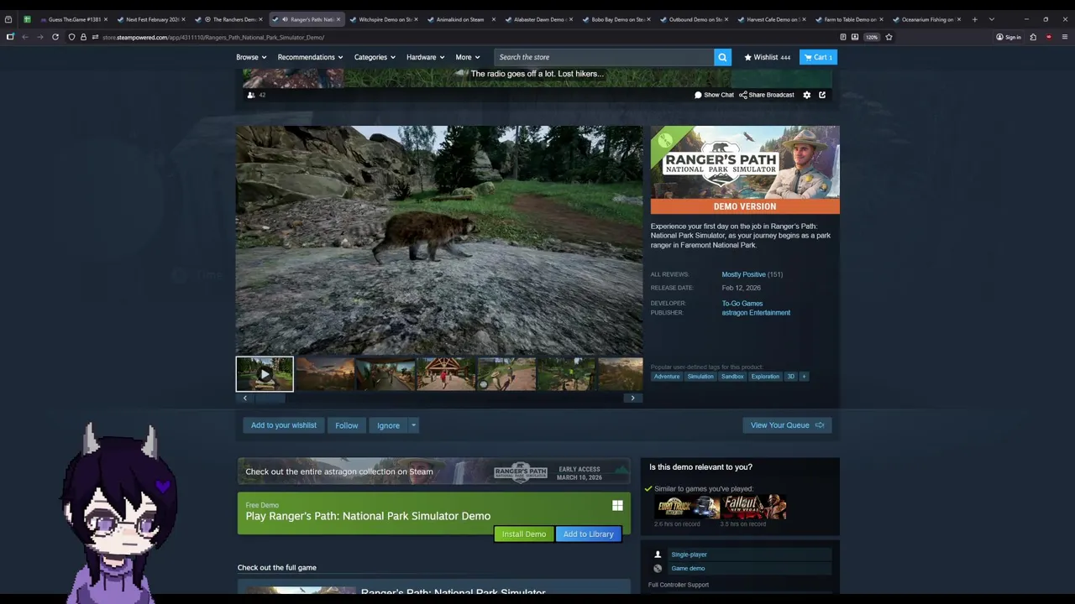The width and height of the screenshot is (1075, 604).
Task: Switch to Bobo Bay Demo tab
Action: [x=616, y=19]
